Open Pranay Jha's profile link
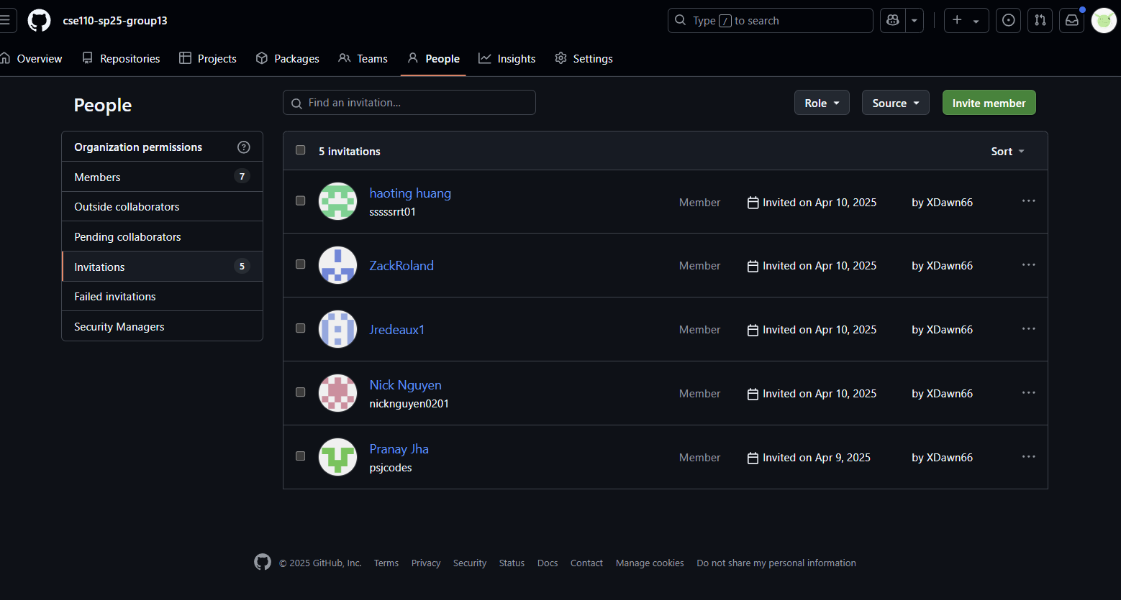The height and width of the screenshot is (600, 1121). tap(399, 449)
